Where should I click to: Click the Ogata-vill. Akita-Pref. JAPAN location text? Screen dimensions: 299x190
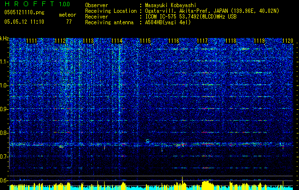[212, 11]
